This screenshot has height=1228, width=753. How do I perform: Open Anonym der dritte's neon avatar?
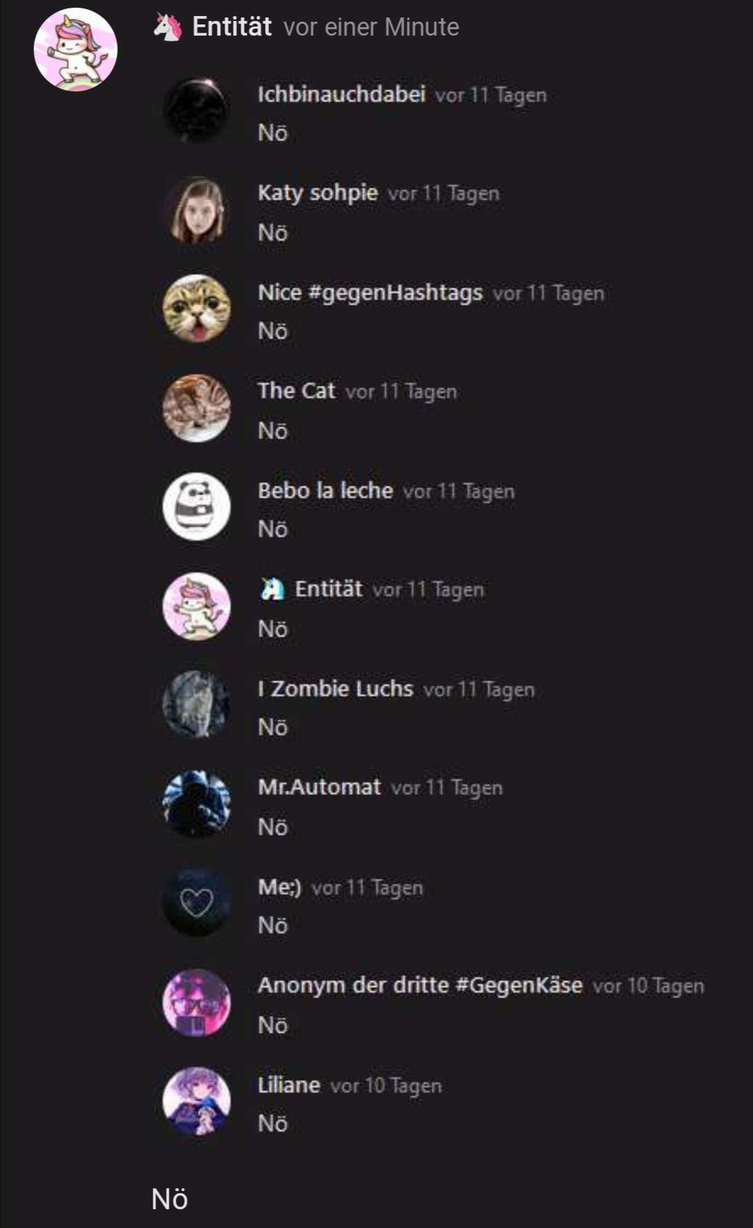tap(197, 1002)
